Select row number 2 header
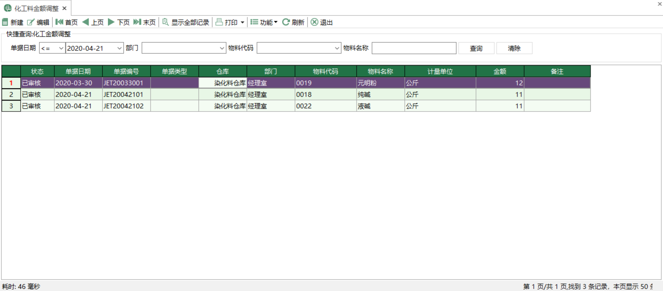 coord(11,94)
